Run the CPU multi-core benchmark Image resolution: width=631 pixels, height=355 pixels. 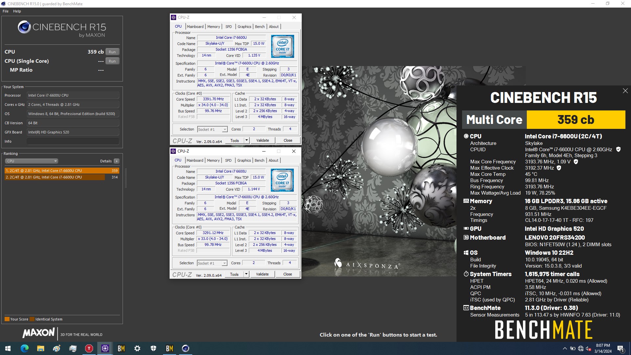click(x=112, y=52)
